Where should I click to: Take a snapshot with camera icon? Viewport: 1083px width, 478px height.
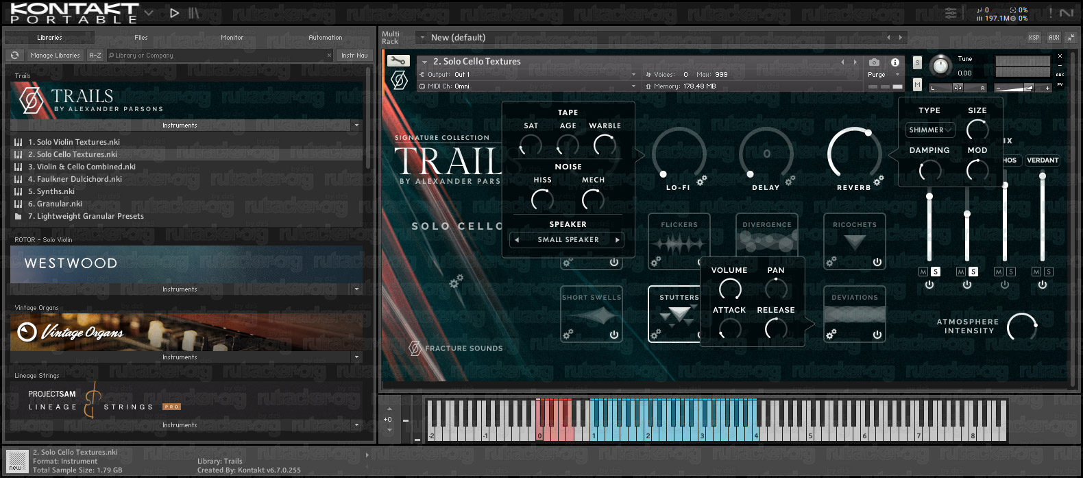(x=874, y=62)
